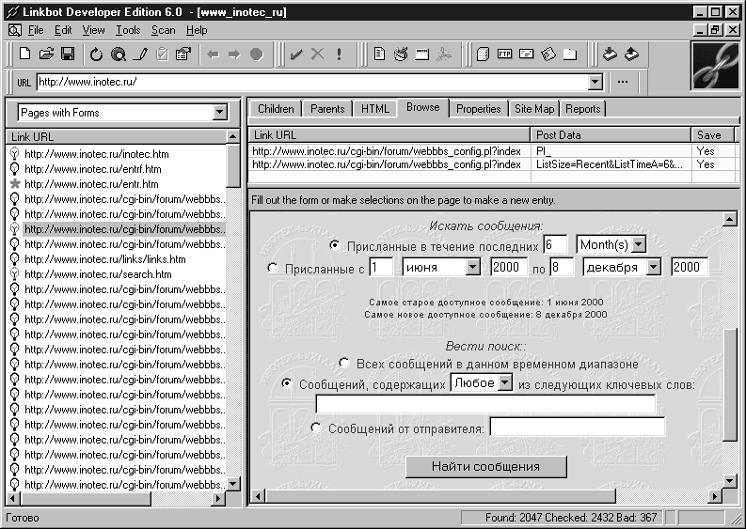Click the browser window toolbar icon
Image resolution: width=746 pixels, height=529 pixels.
(422, 54)
